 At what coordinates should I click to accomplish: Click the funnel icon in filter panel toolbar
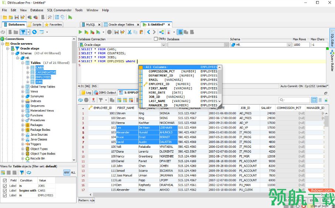22,173
